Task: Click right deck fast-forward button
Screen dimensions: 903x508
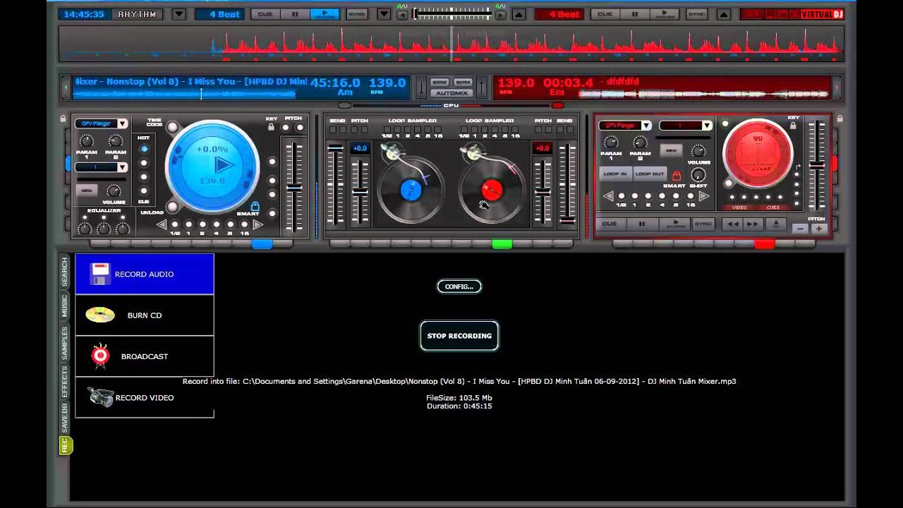Action: coord(753,224)
